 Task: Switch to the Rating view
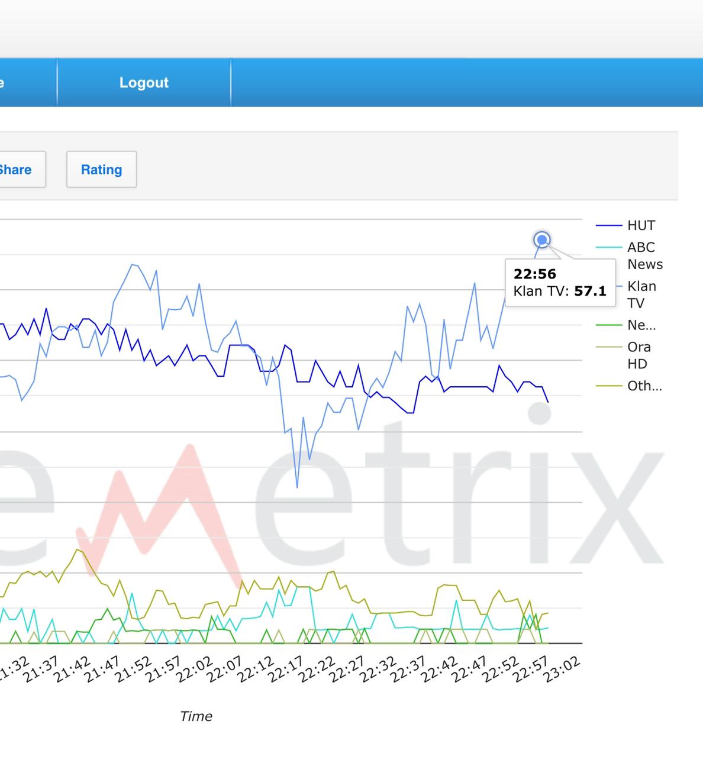pyautogui.click(x=101, y=170)
